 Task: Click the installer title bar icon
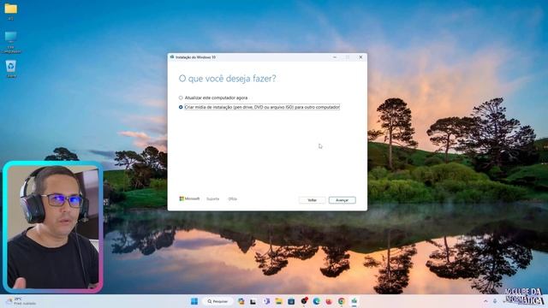coord(172,57)
